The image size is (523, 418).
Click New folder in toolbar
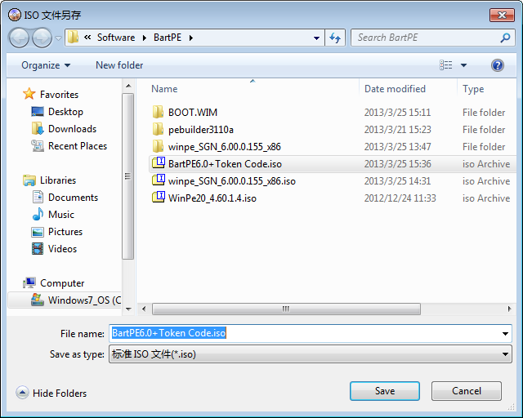pyautogui.click(x=119, y=65)
